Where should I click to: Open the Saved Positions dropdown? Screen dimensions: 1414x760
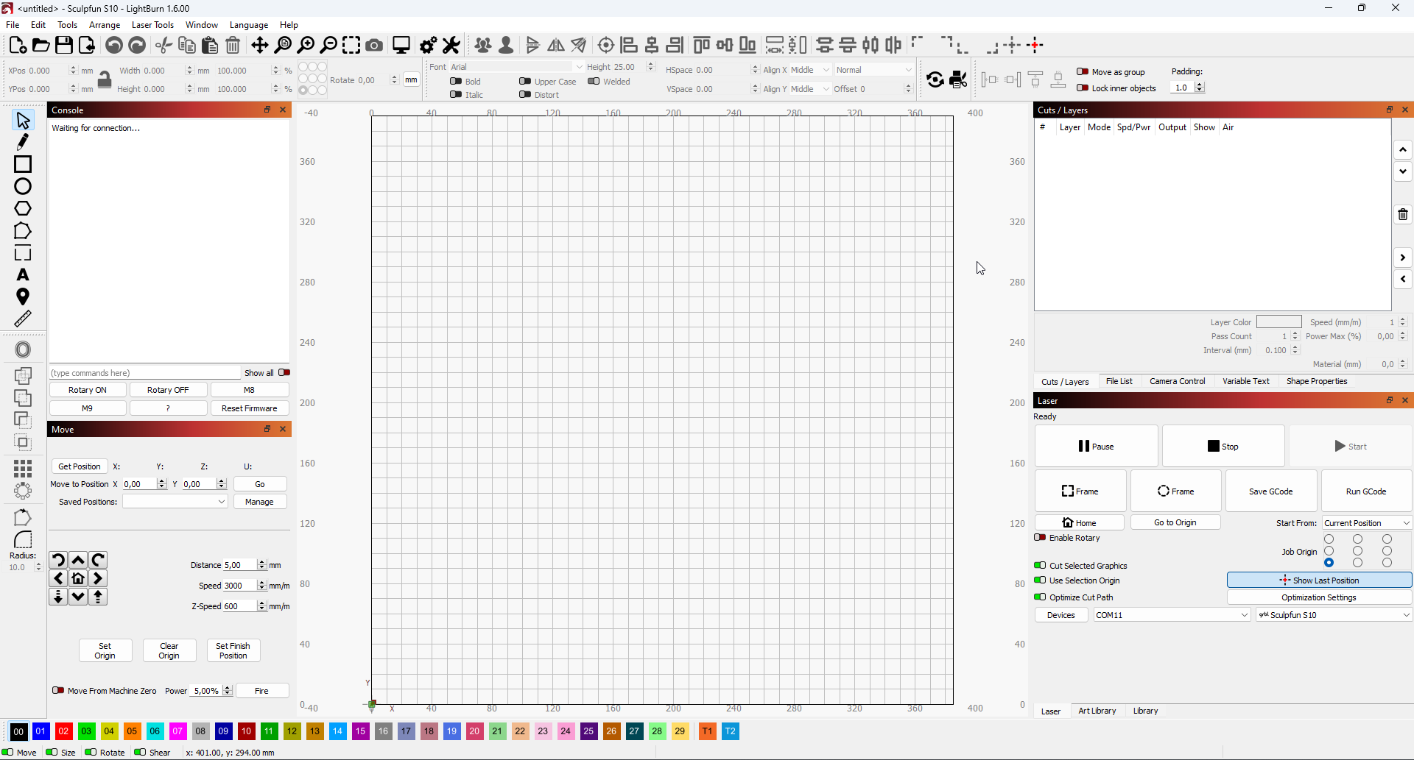click(175, 502)
